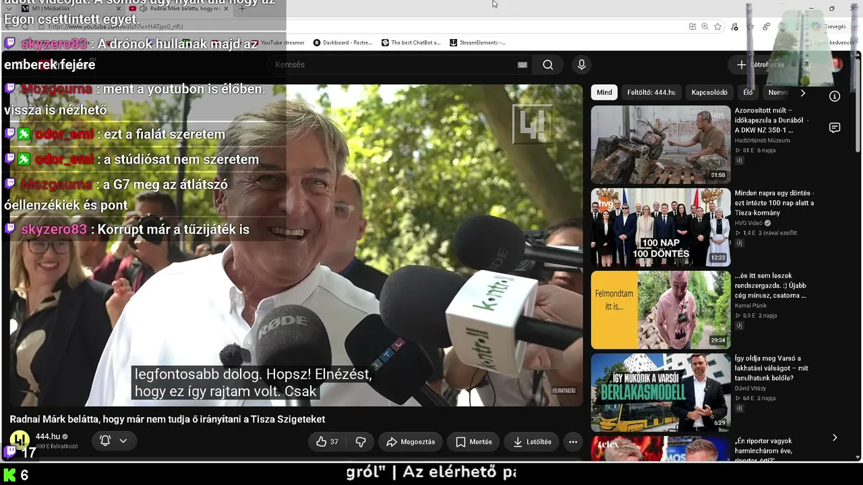Open the Kernel Pánik channel name
863x485 pixels.
point(750,306)
